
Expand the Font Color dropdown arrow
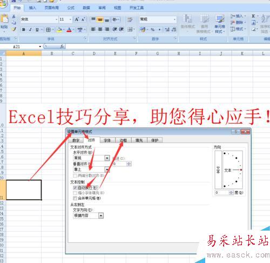(73, 30)
